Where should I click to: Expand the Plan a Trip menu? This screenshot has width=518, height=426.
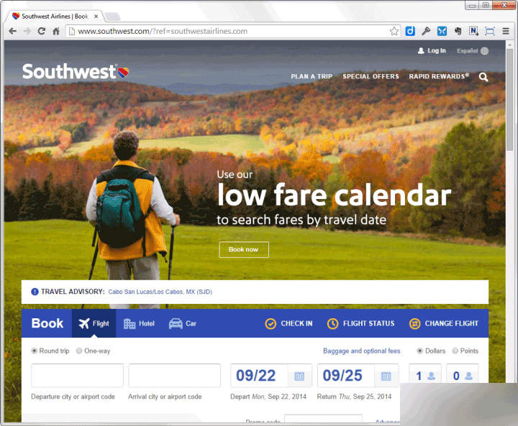pos(312,76)
